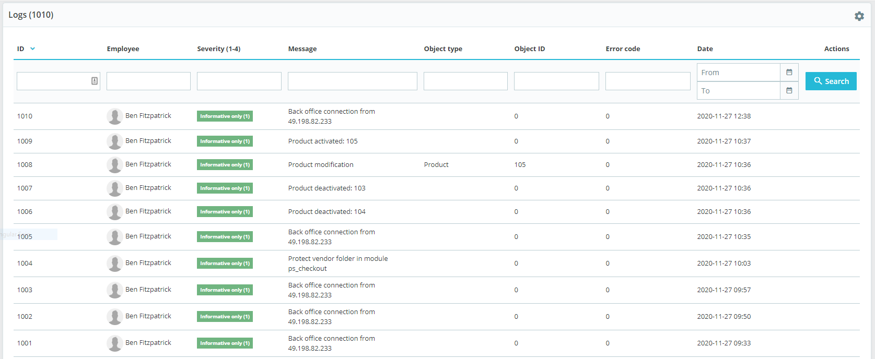Click Informative only badge in row 1003
875x359 pixels.
pyautogui.click(x=225, y=290)
